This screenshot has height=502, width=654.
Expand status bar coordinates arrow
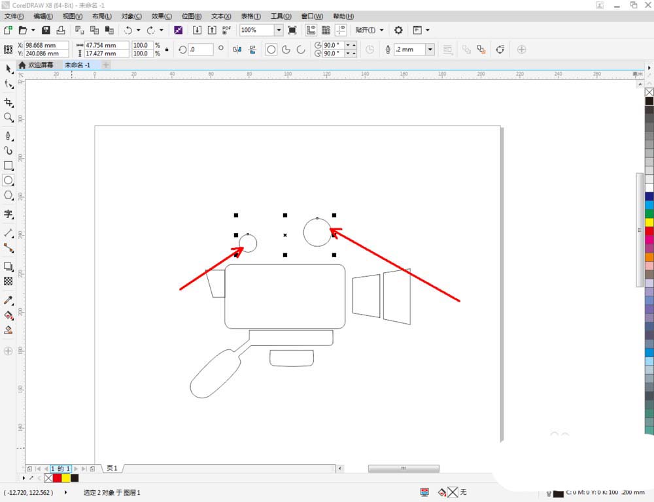pyautogui.click(x=66, y=492)
